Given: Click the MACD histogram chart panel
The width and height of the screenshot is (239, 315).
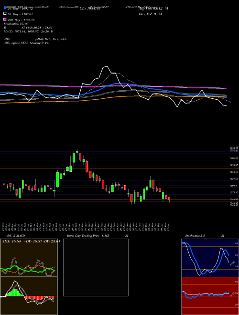Looking at the screenshot, I should [29, 296].
